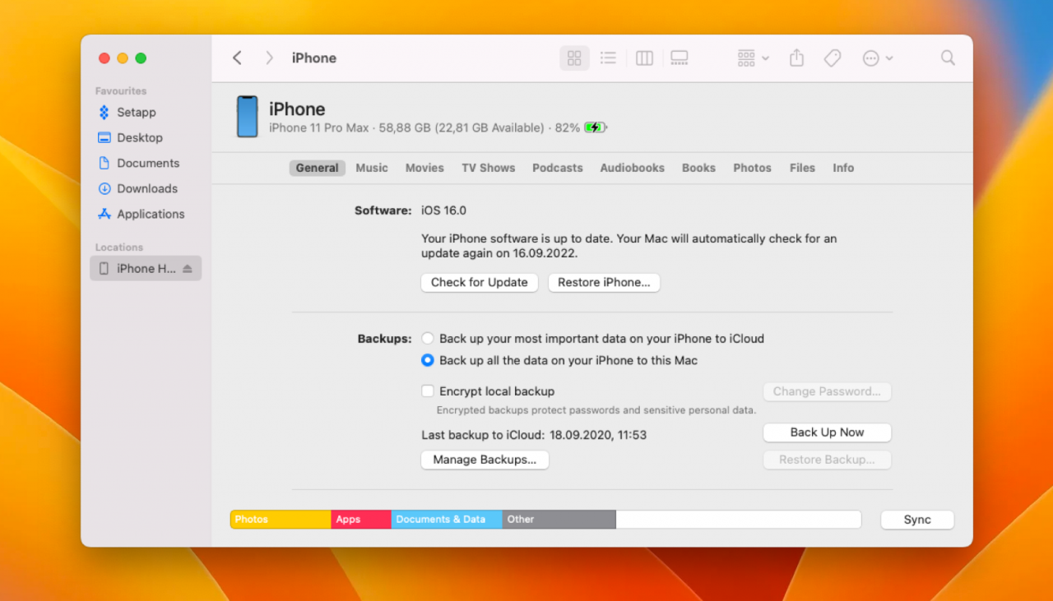The height and width of the screenshot is (601, 1053).
Task: Open the More actions ellipsis menu
Action: (877, 58)
